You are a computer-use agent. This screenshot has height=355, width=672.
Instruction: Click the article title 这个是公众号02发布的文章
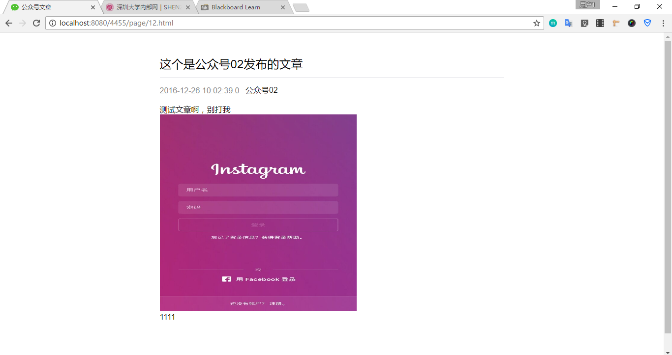pyautogui.click(x=231, y=64)
